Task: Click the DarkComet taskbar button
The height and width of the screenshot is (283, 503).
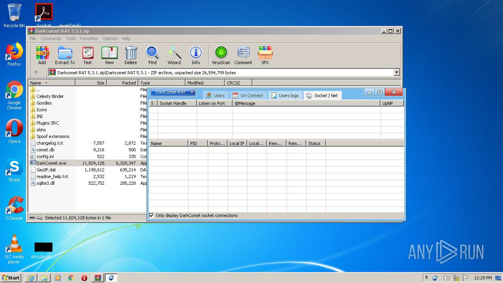Action: [111, 278]
